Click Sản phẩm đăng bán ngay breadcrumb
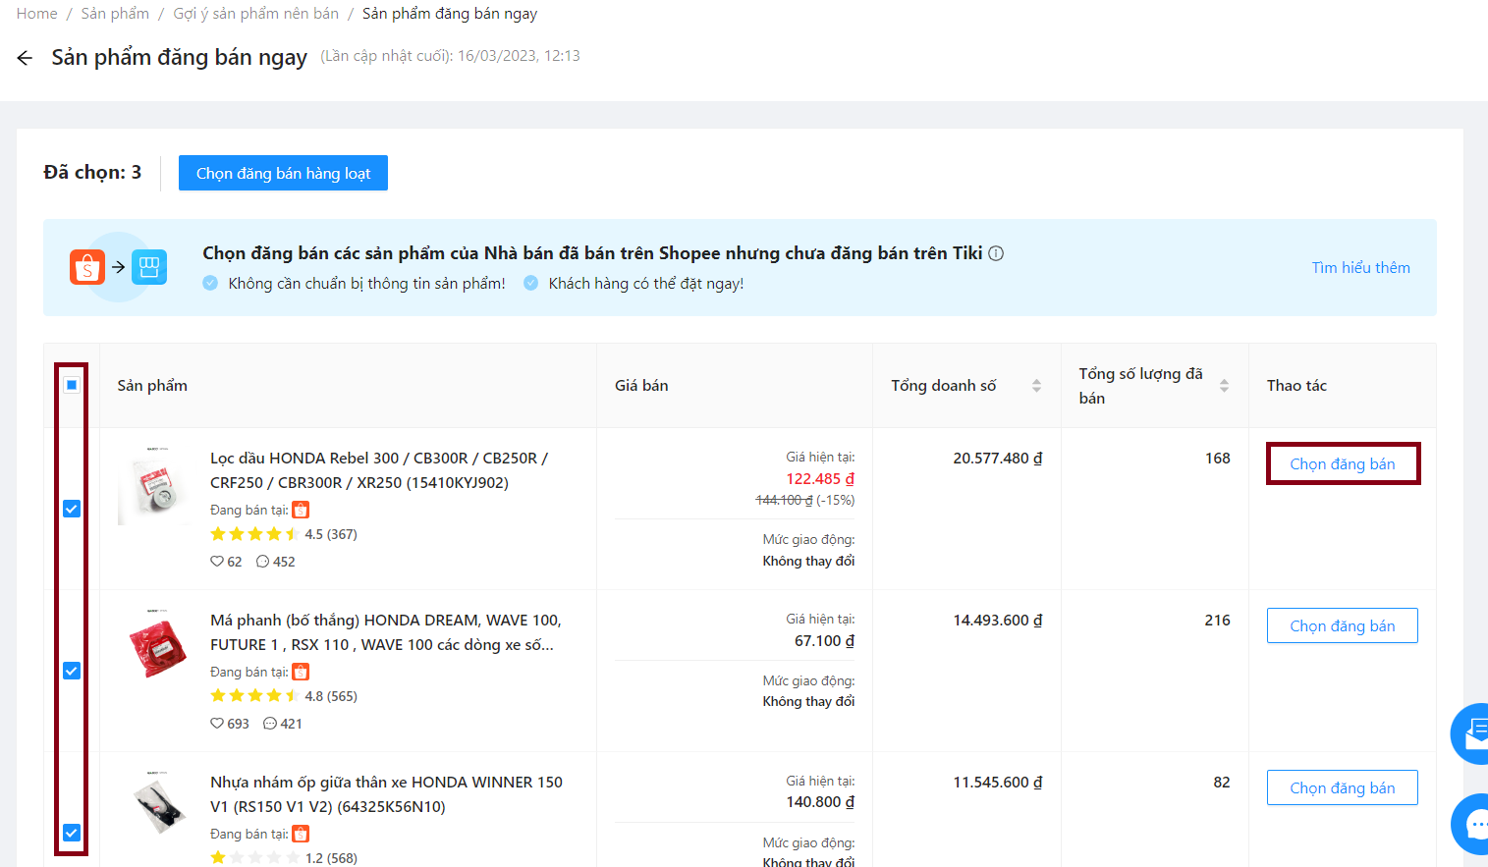 click(x=450, y=14)
